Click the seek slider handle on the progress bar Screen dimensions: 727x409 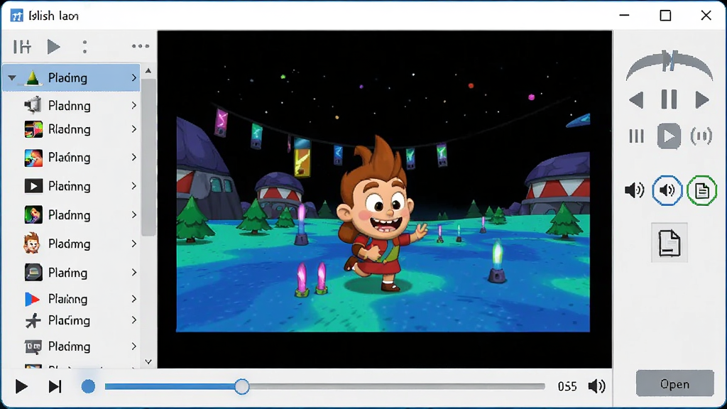[241, 386]
